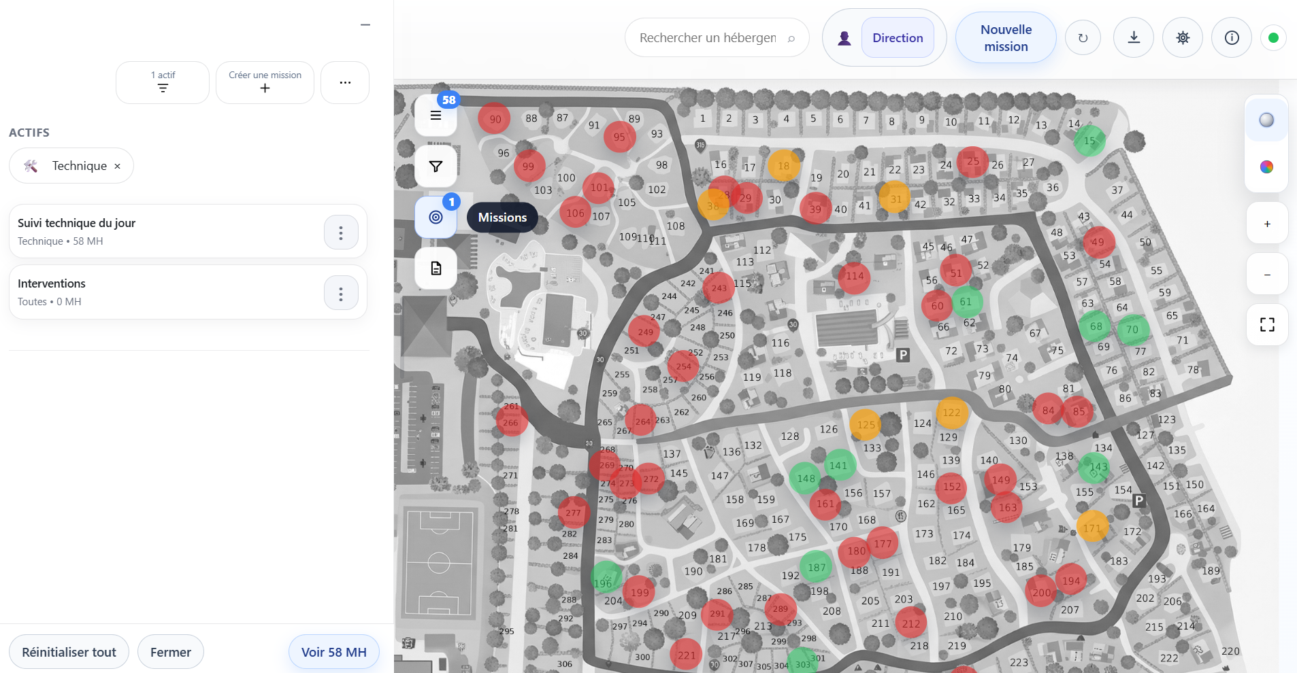Open the 1 actif filter dropdown

click(163, 82)
